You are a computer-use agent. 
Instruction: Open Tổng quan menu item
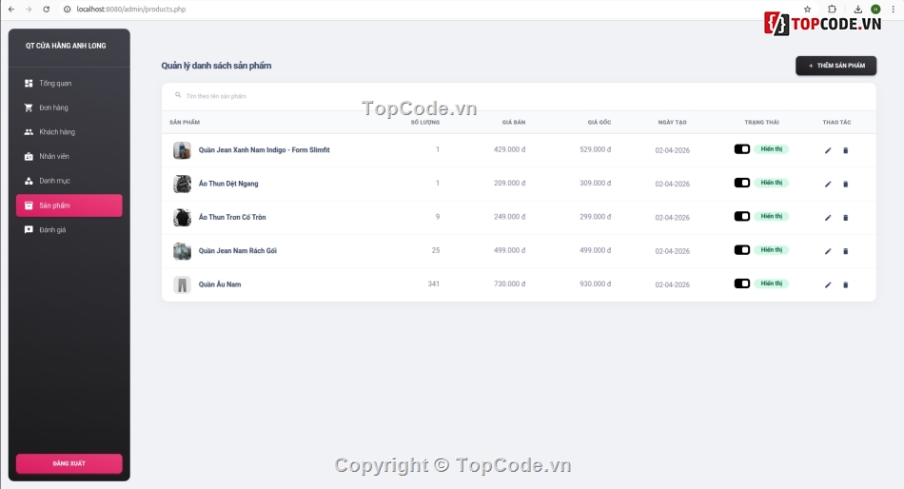[x=69, y=83]
